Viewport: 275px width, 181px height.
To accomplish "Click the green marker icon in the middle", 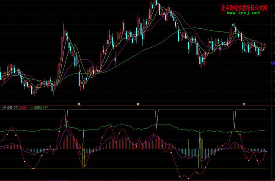I will coord(138,103).
